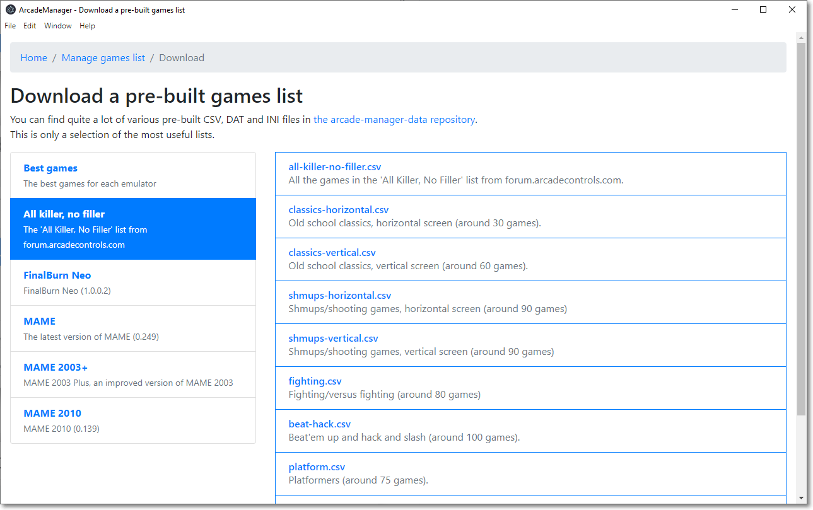Screen dimensions: 813x510
Task: Click 'MAME 2010 (0.139)' description text
Action: [62, 429]
